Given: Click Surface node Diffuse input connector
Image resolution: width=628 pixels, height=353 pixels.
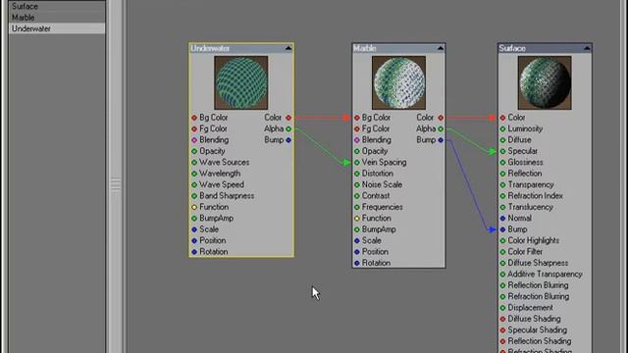Looking at the screenshot, I should click(x=502, y=140).
